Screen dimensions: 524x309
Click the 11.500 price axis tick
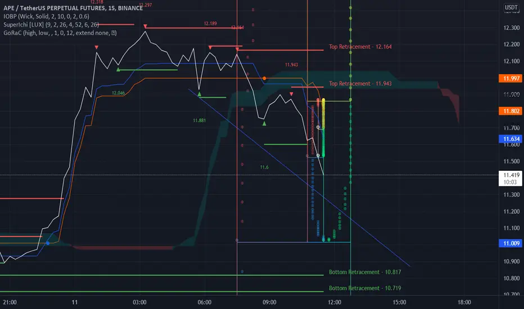(511, 161)
